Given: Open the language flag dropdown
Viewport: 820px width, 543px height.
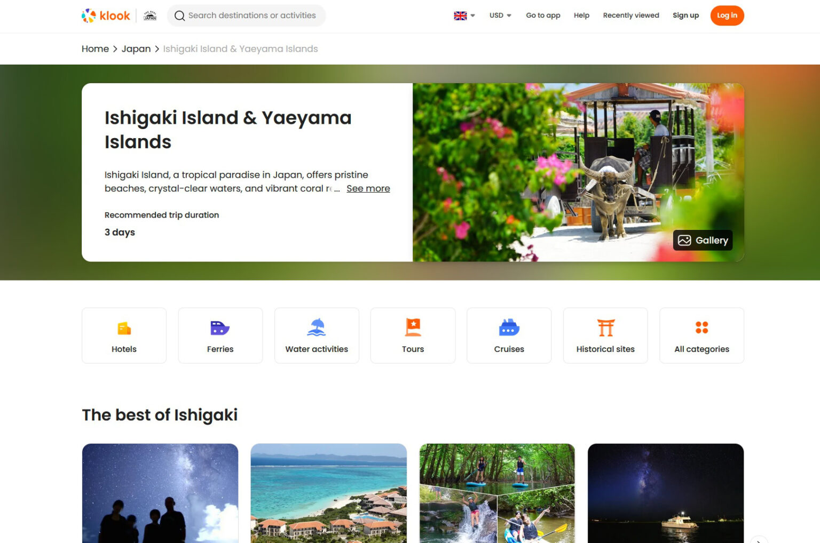Looking at the screenshot, I should (463, 15).
